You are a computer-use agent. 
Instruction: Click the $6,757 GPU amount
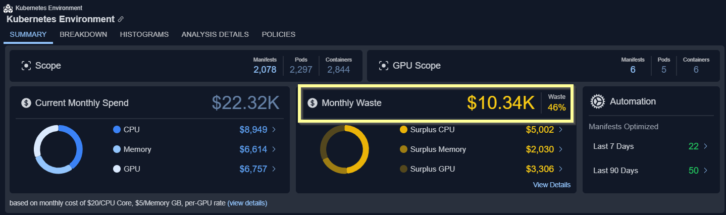(x=253, y=169)
